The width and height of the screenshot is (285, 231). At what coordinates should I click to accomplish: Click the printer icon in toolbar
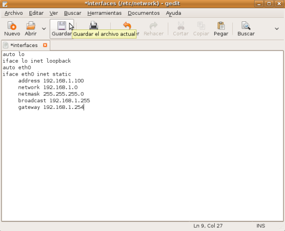click(94, 26)
